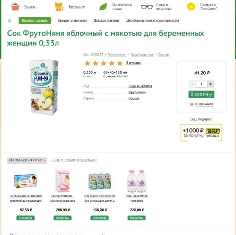Viewport: 236px width, 235px height.
Task: Add product to favorites with heart icon
Action: pos(192,105)
